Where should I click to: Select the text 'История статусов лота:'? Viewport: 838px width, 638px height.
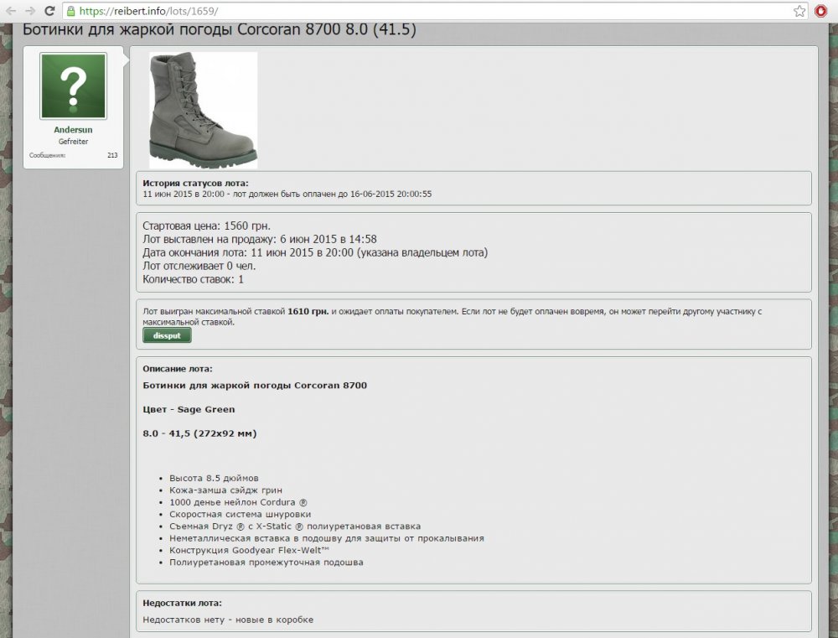[195, 183]
